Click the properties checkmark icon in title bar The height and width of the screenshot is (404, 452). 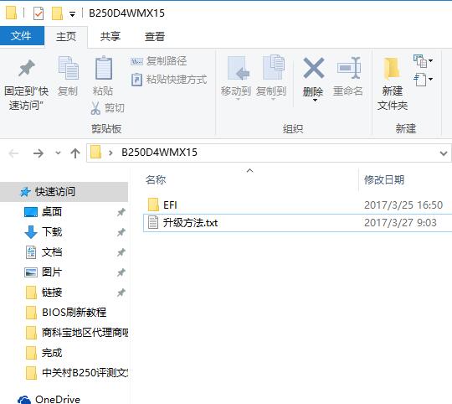39,13
